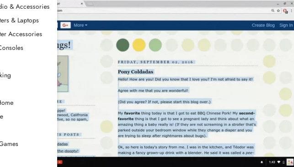
Task: Open the doopty post link in the posts list
Action: pos(68,151)
